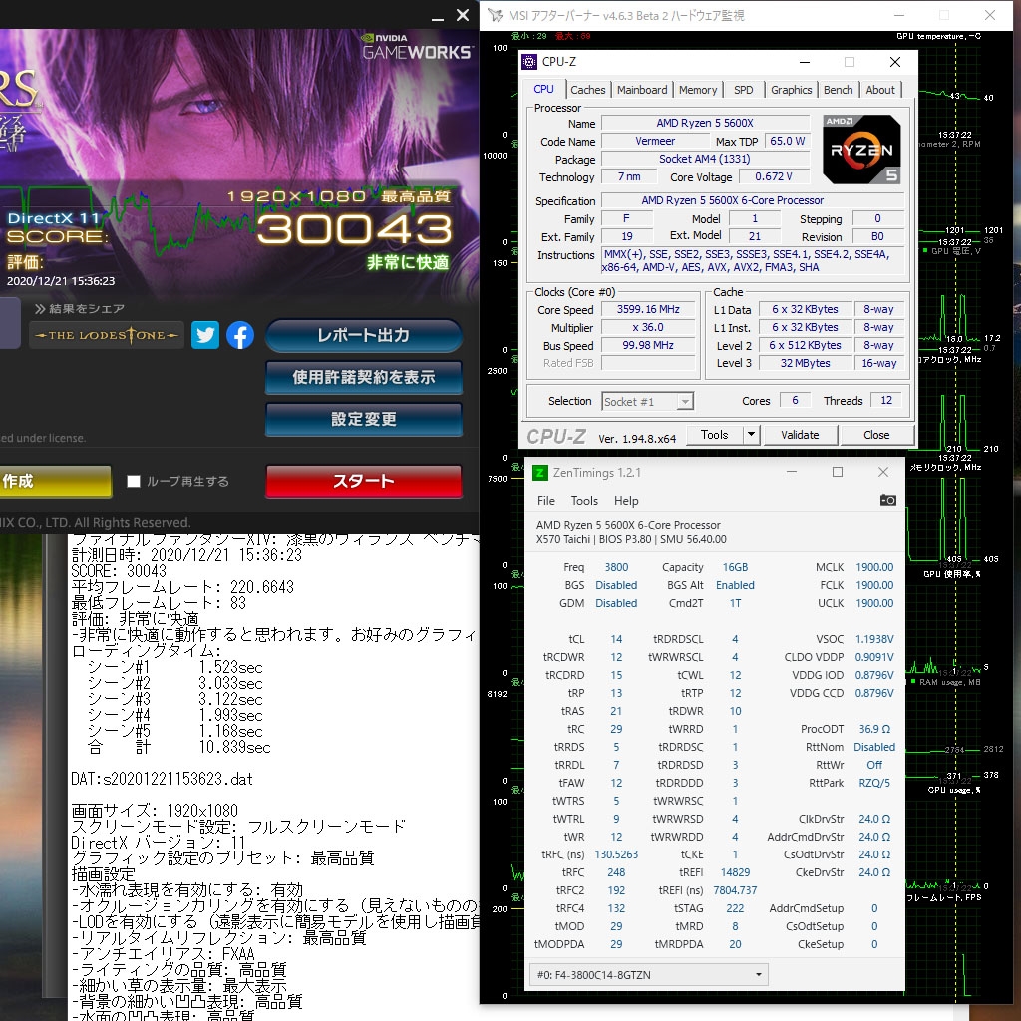Click the Ryzen 5 logo in CPU-Z

(x=861, y=150)
